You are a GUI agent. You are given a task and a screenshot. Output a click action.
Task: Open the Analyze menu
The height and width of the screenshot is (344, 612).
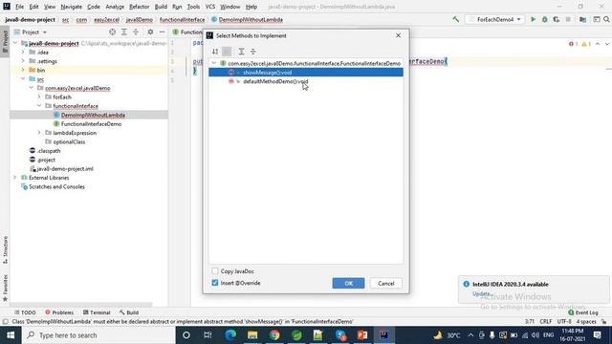click(115, 7)
